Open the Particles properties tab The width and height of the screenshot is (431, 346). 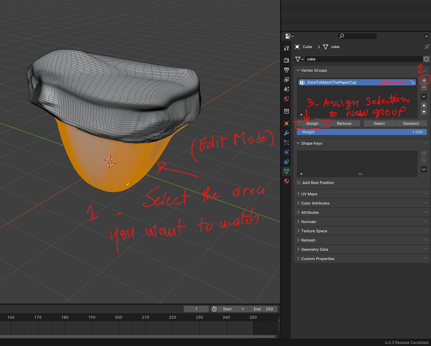[287, 143]
